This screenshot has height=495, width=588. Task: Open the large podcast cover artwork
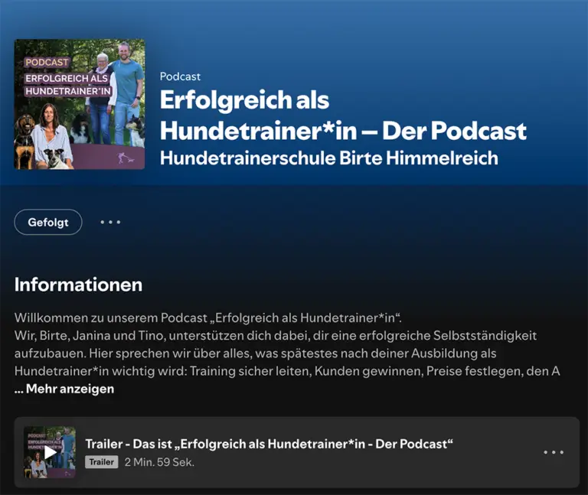coord(80,104)
